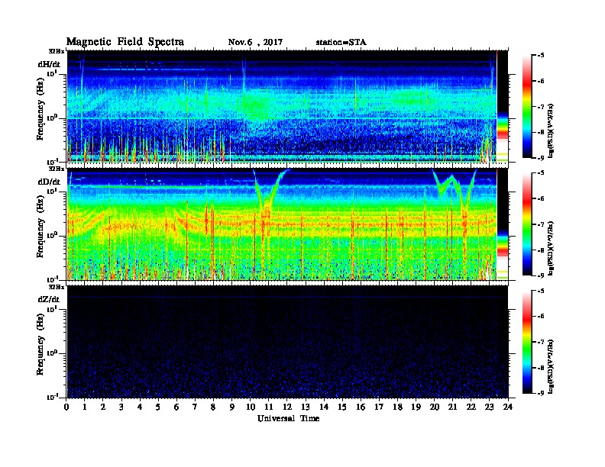605x467 pixels.
Task: Click hour tick "2" on the time axis
Action: tap(103, 407)
